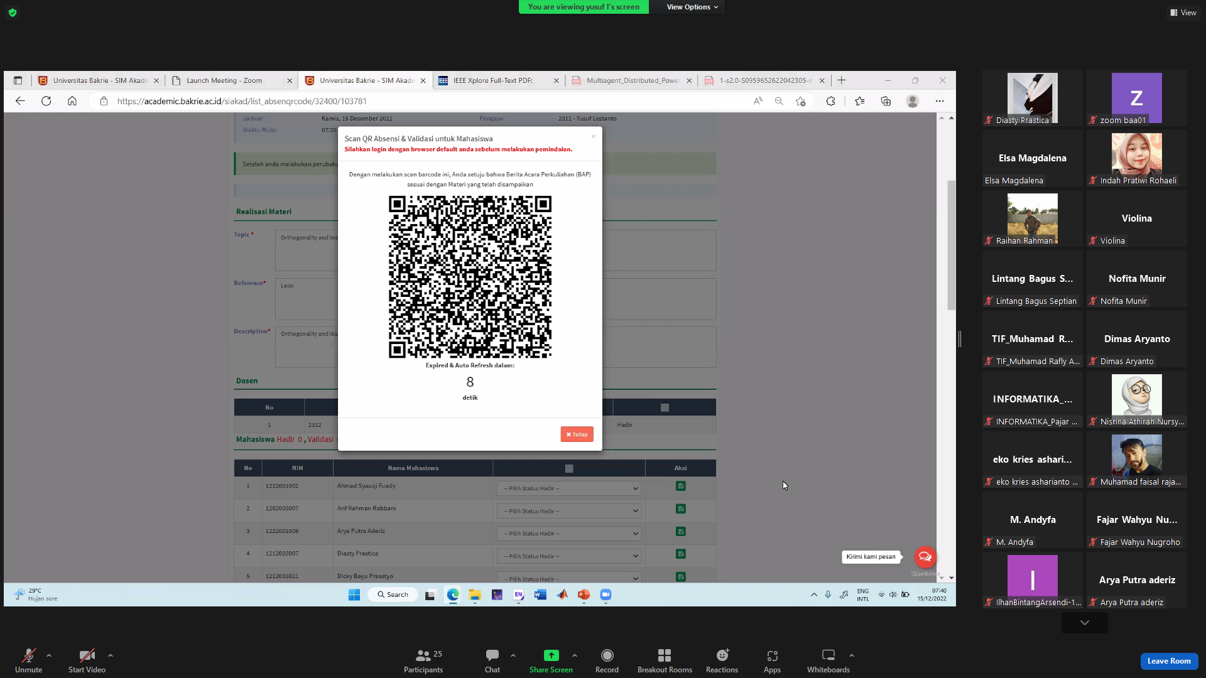Toggle the Mahasiswa table header checkbox
The width and height of the screenshot is (1206, 678).
click(569, 469)
